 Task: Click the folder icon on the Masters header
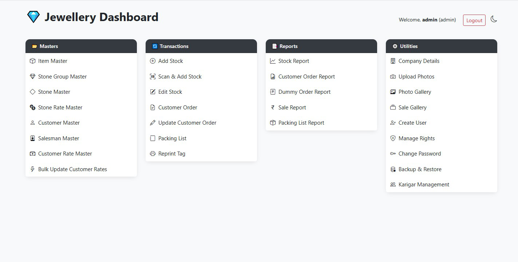click(x=34, y=46)
